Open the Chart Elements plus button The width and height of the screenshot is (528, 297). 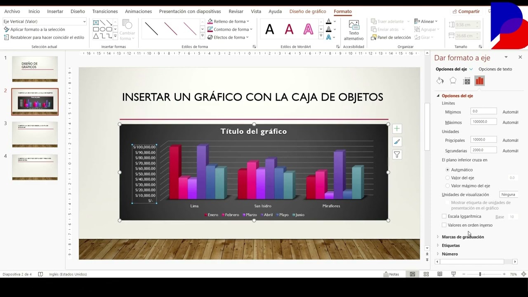(397, 129)
